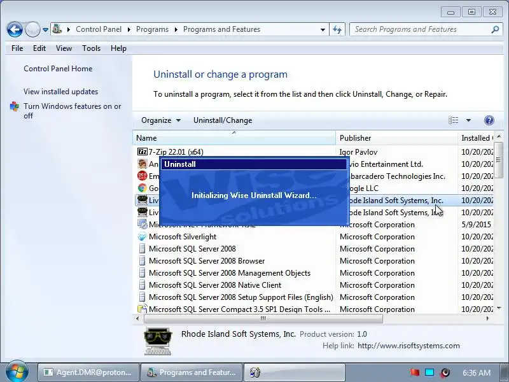509x382 pixels.
Task: Click the unnamed uninstaller taskbar button
Action: pyautogui.click(x=294, y=372)
